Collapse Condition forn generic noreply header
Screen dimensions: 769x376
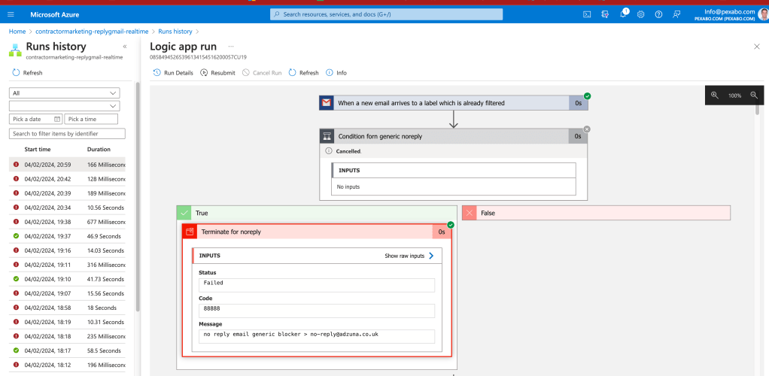click(x=453, y=136)
